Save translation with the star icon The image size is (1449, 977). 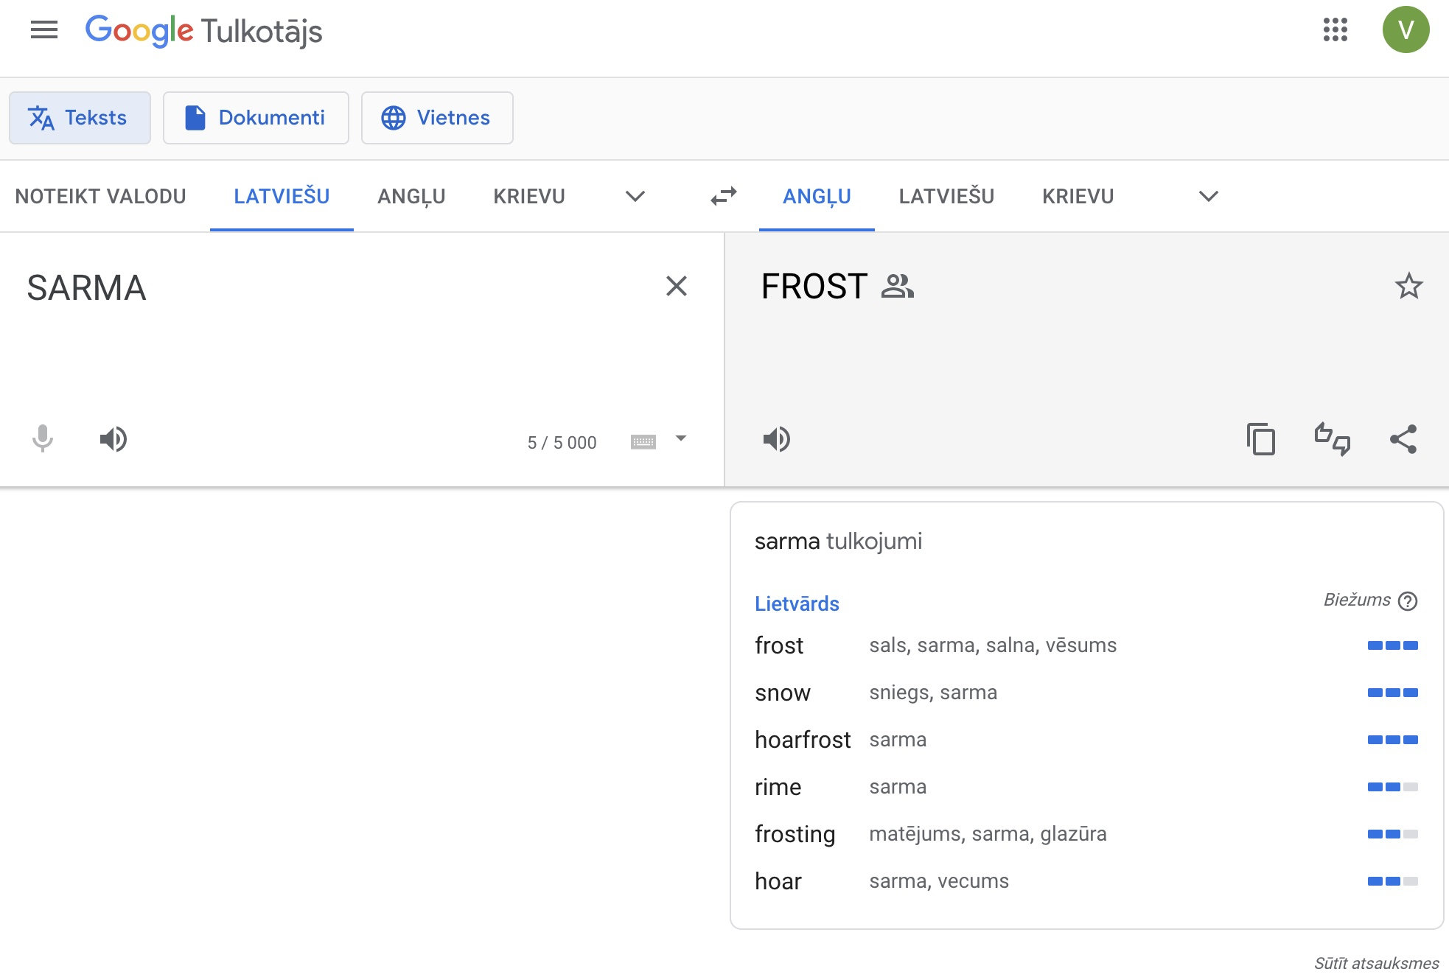coord(1408,286)
